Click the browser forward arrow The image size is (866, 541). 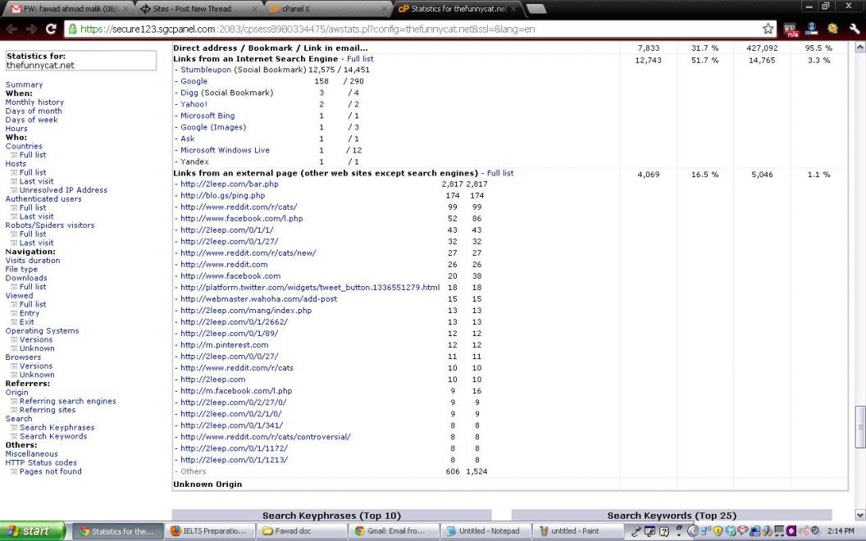[31, 29]
